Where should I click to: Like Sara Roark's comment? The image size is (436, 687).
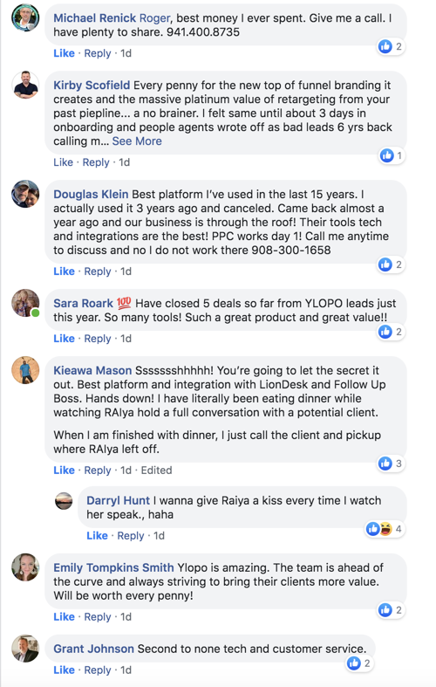point(64,339)
